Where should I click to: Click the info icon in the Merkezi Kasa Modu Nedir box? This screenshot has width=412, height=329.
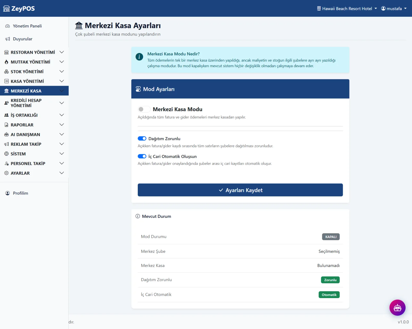(139, 57)
